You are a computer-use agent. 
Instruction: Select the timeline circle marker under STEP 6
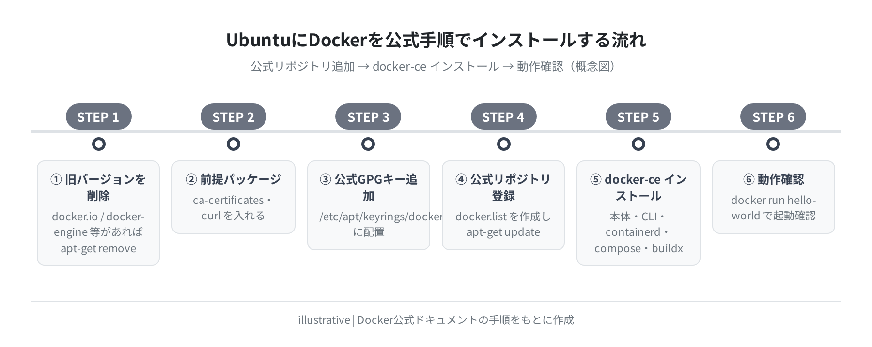tap(773, 144)
